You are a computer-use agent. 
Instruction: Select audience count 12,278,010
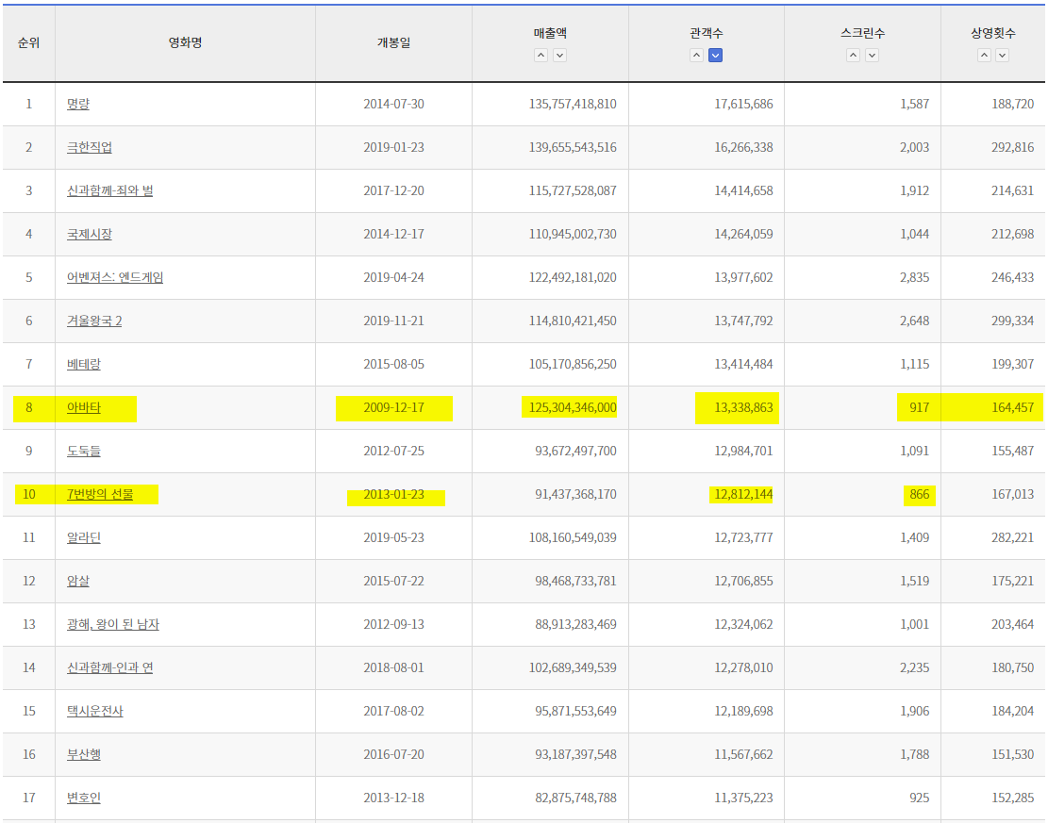coord(743,667)
